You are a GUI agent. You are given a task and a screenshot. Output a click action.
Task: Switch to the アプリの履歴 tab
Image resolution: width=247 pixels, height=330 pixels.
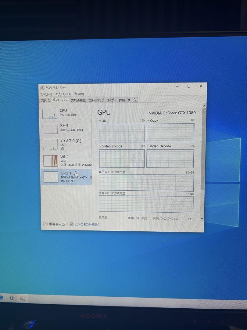click(78, 101)
